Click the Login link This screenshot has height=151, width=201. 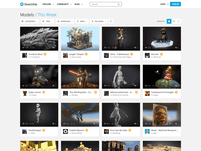(x=163, y=4)
